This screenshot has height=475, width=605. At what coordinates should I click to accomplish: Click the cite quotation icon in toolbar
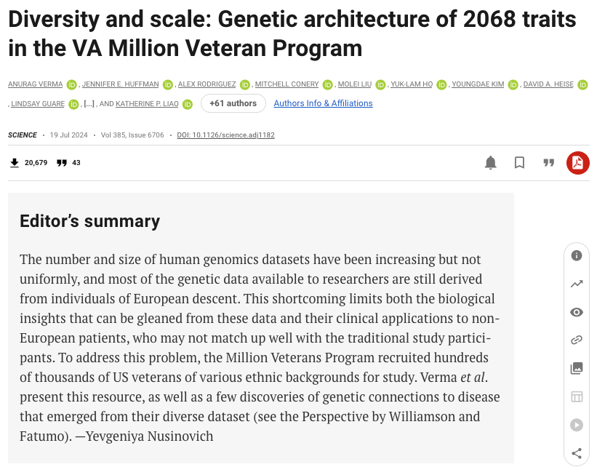(x=549, y=163)
